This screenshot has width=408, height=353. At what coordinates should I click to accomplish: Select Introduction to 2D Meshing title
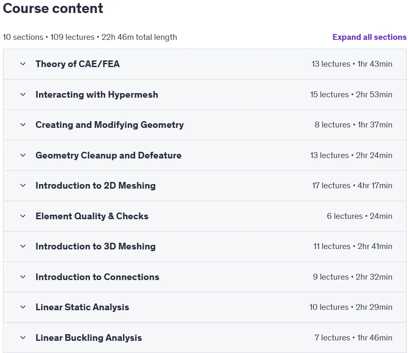click(96, 186)
